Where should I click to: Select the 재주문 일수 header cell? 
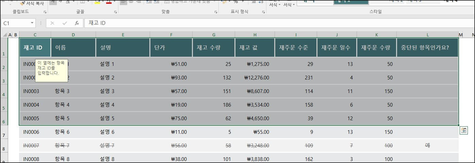tap(337, 48)
